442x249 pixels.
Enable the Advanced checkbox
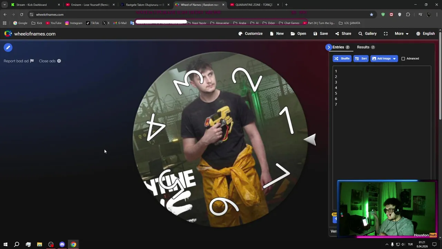[403, 58]
